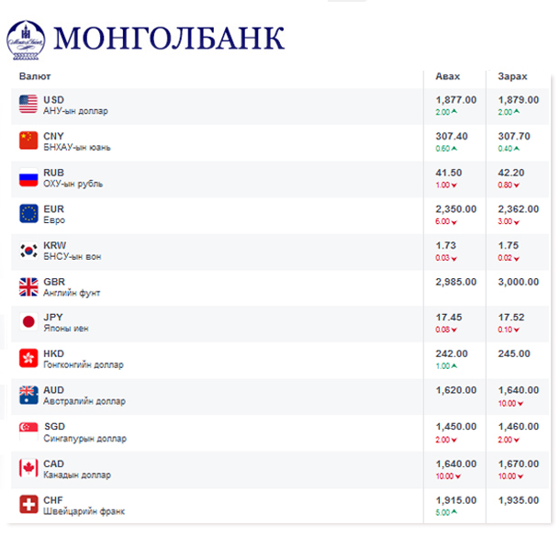This screenshot has width=560, height=537.
Task: Select the CAD Canada flag icon
Action: click(x=28, y=468)
